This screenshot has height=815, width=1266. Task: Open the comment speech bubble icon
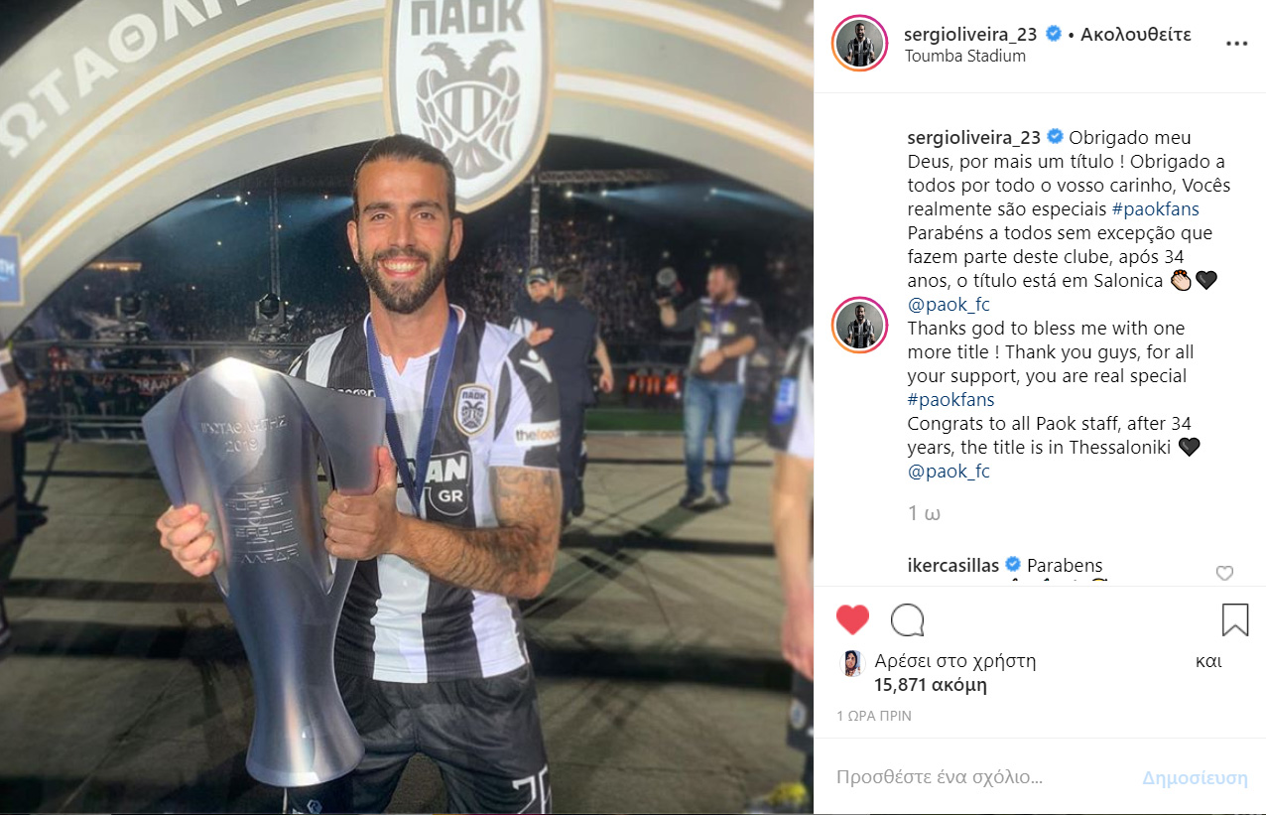tap(907, 619)
